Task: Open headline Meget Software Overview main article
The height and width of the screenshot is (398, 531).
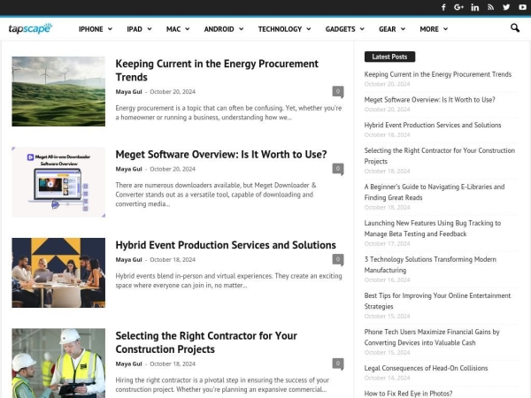Action: tap(221, 154)
